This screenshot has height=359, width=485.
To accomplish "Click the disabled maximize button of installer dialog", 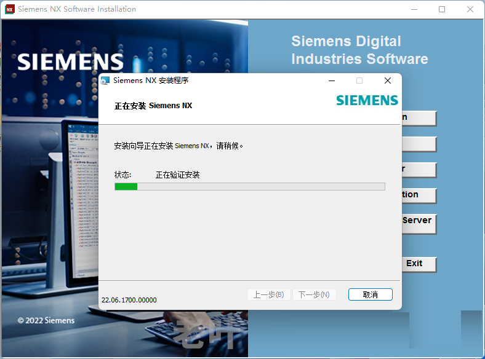I will coord(359,81).
